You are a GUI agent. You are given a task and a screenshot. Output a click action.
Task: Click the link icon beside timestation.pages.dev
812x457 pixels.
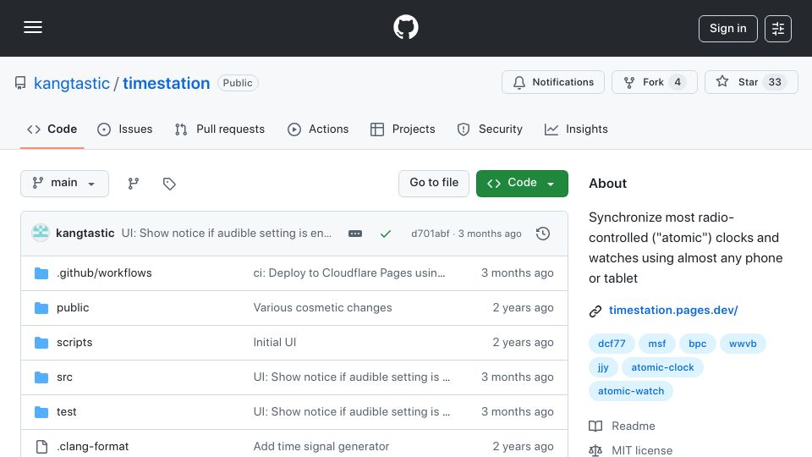coord(595,311)
